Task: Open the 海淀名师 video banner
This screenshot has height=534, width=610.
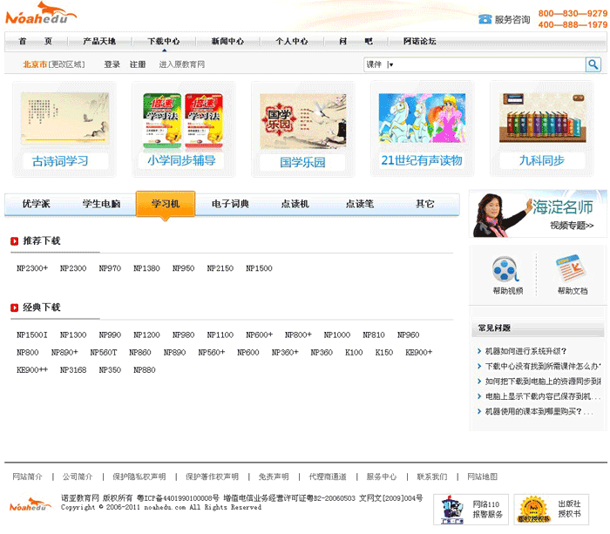Action: point(539,213)
